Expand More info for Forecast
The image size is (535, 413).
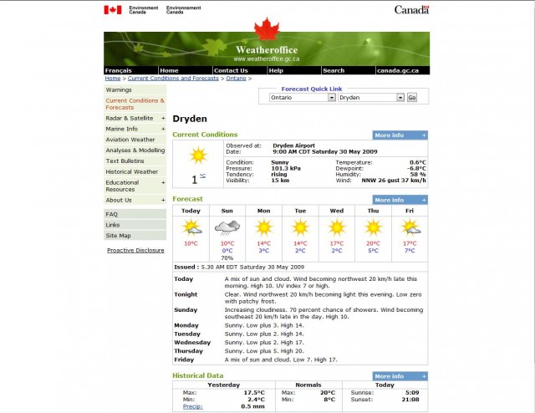tap(400, 200)
